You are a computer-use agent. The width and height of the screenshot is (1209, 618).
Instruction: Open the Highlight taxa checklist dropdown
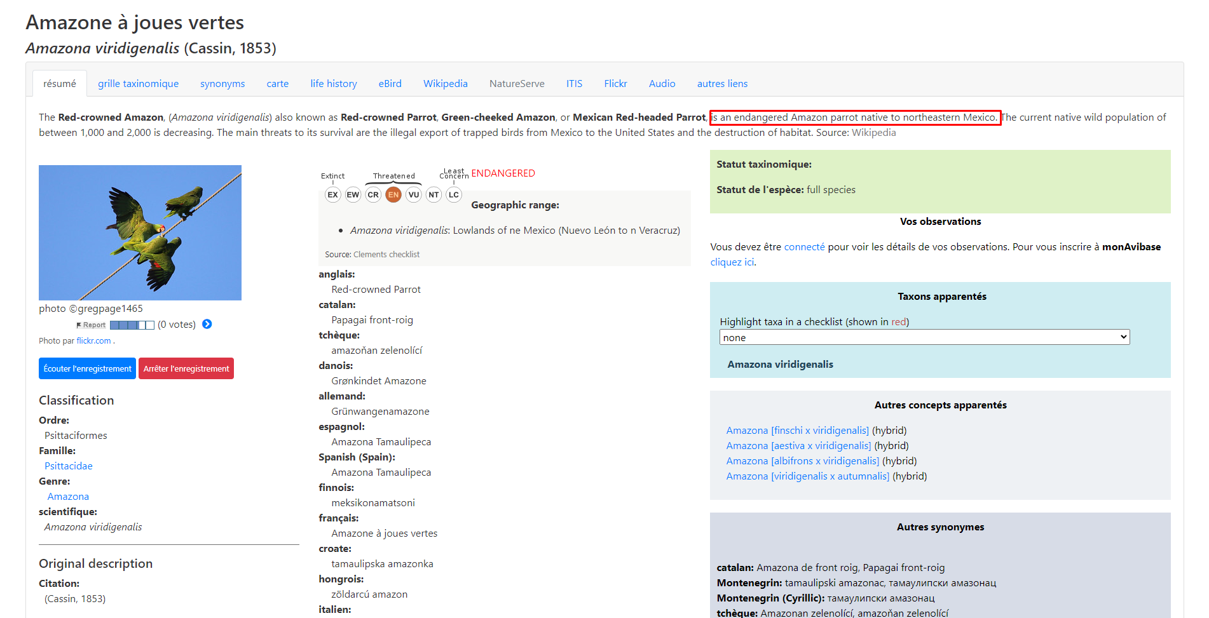[924, 337]
